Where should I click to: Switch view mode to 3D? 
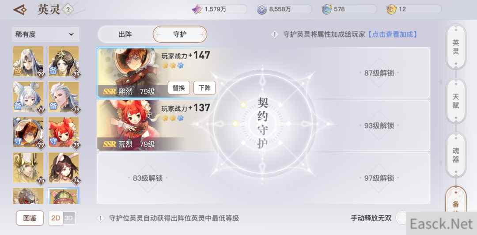69,218
